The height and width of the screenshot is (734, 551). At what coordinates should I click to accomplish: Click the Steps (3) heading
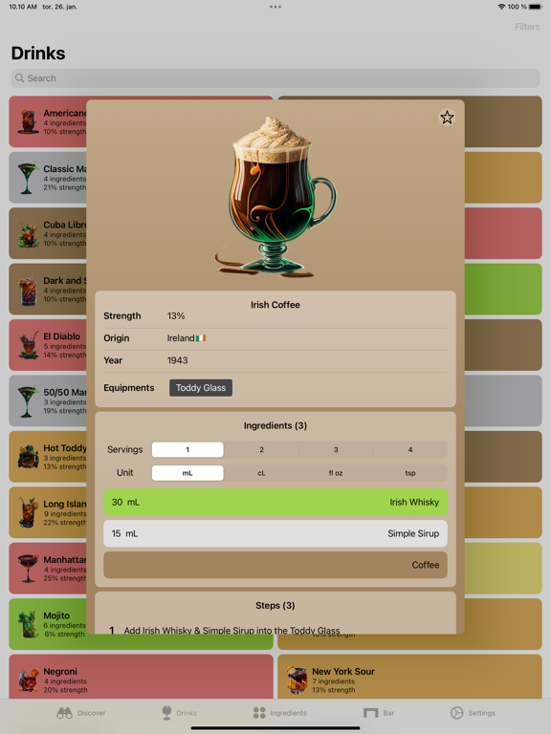[275, 605]
